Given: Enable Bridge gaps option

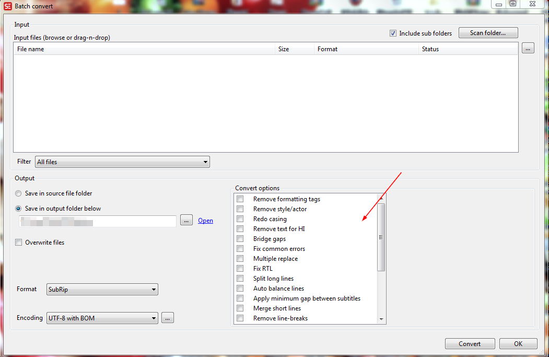Looking at the screenshot, I should (240, 238).
